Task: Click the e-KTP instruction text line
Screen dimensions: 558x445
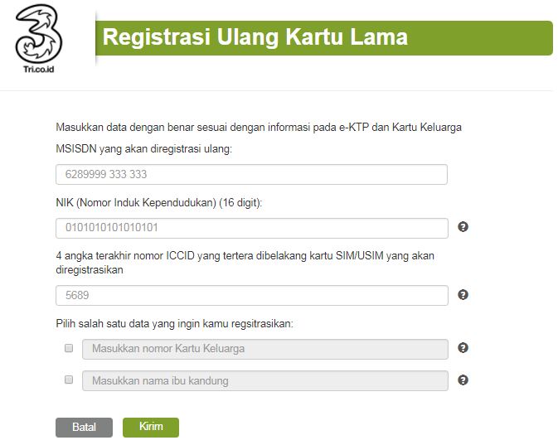Action: click(x=258, y=128)
